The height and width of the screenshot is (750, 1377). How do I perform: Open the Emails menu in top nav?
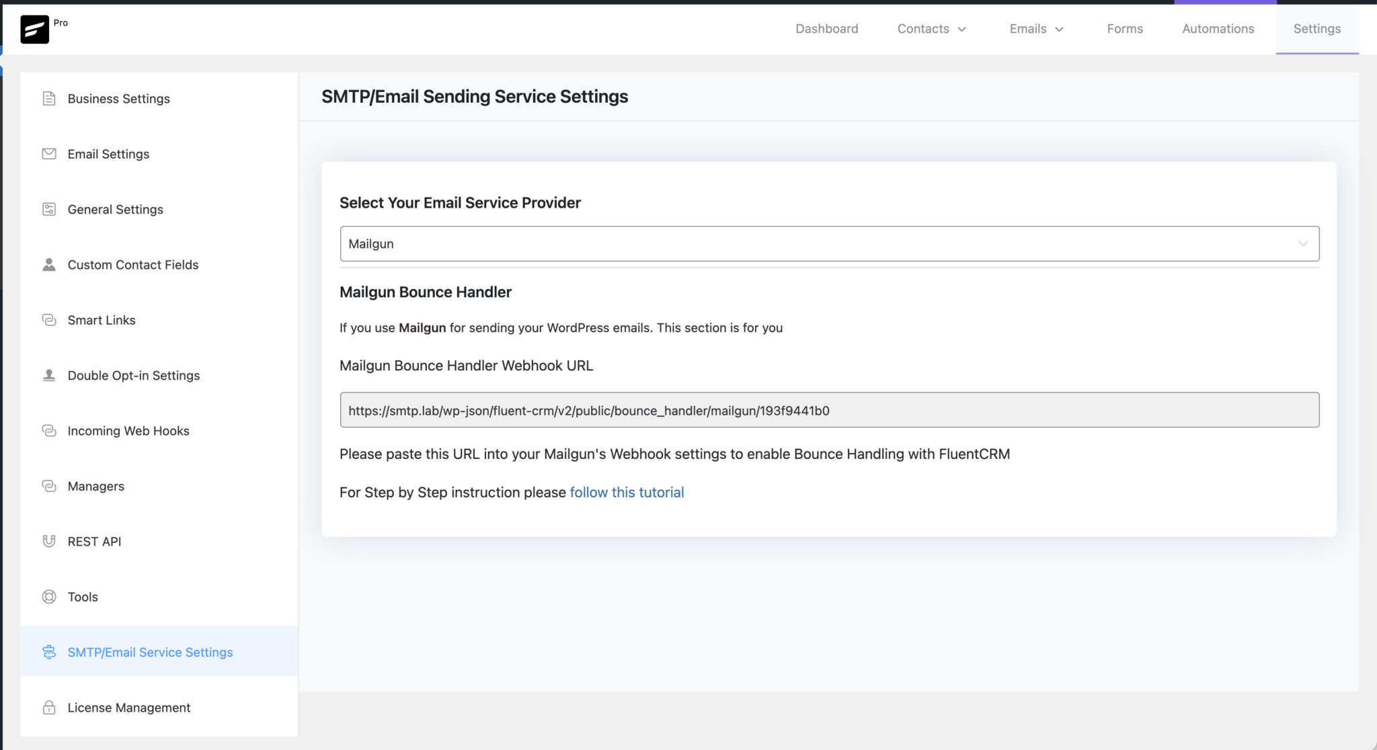coord(1036,29)
